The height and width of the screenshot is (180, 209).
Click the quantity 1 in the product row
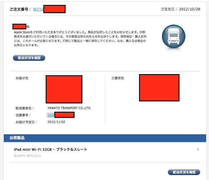tap(198, 150)
